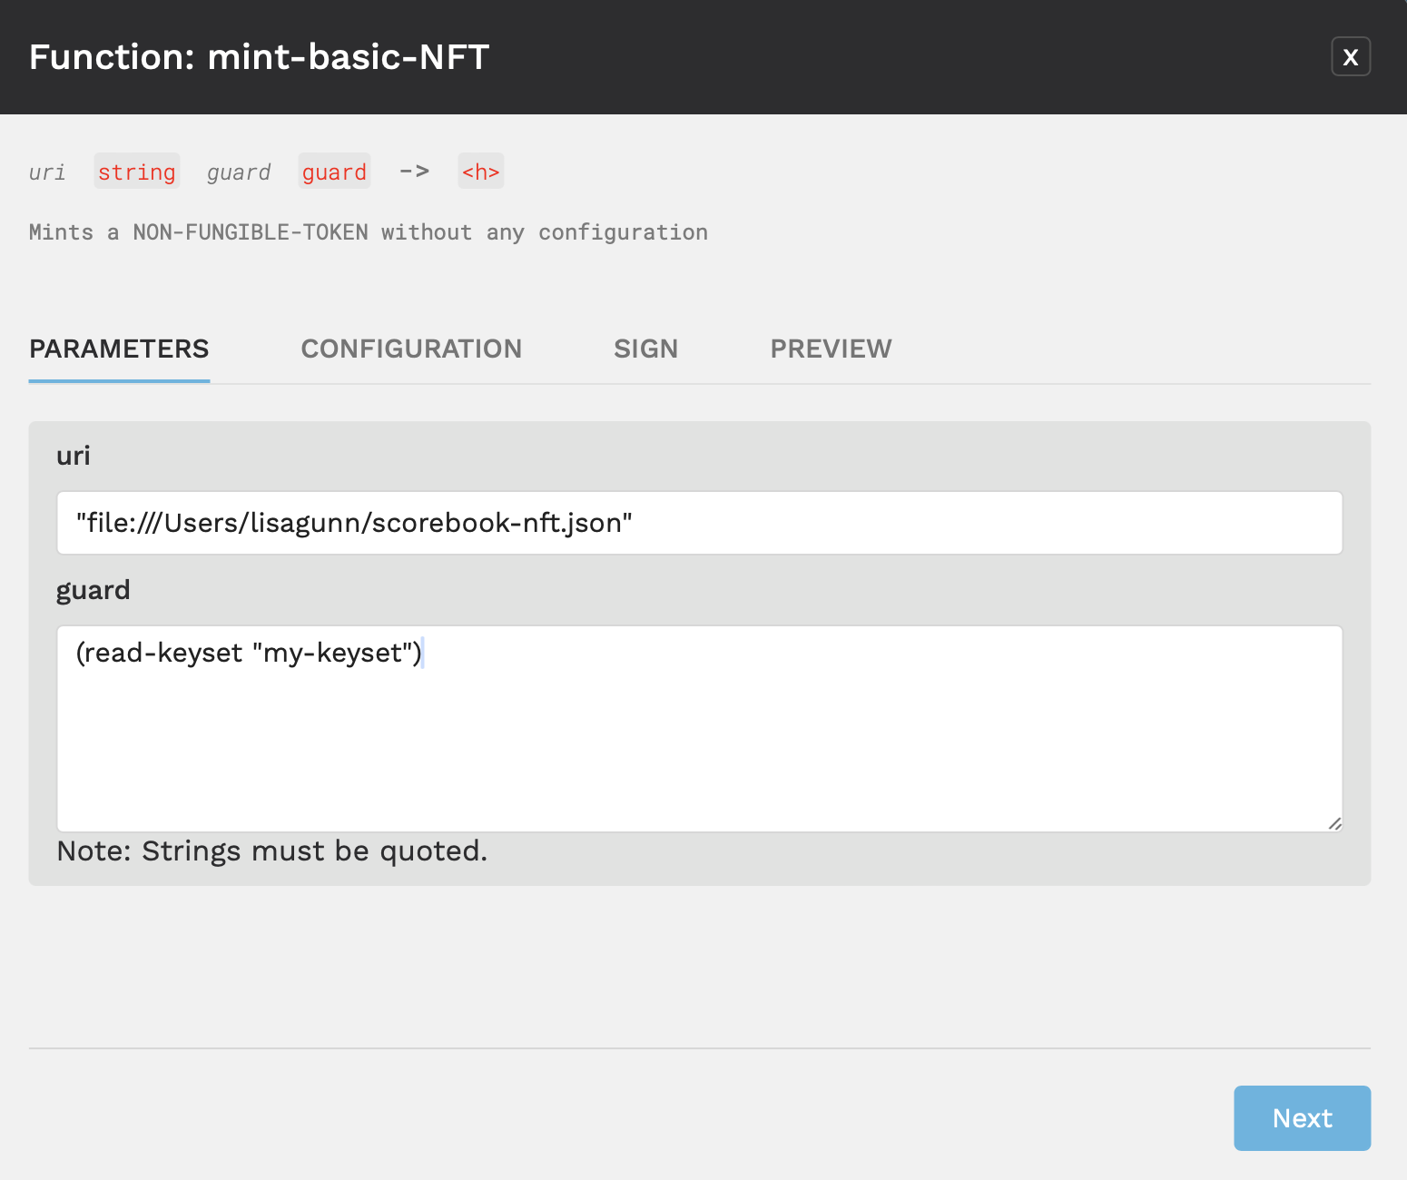The width and height of the screenshot is (1407, 1180).
Task: Click the '<h>' return type badge
Action: (481, 172)
